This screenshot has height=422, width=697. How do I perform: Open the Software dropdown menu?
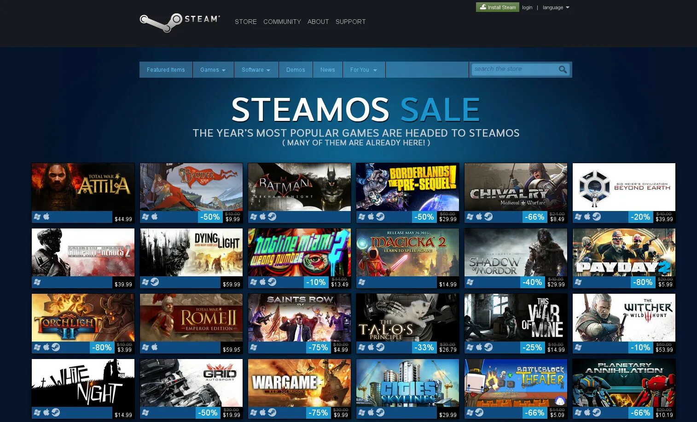(256, 70)
